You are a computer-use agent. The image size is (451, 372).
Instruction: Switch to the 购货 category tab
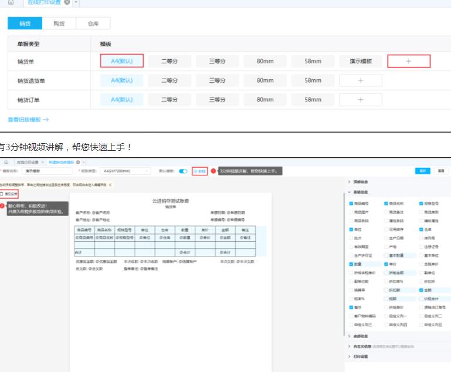59,23
